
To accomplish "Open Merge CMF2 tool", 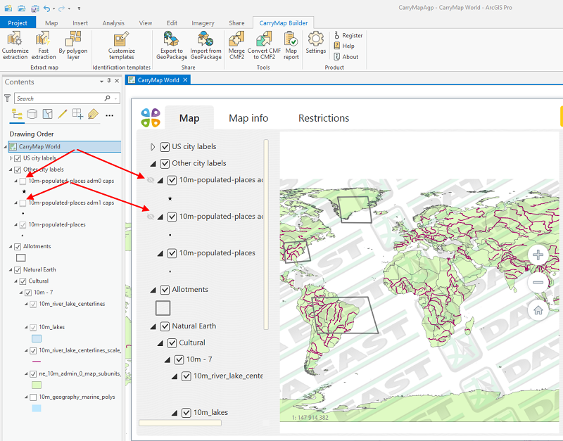I will (236, 45).
